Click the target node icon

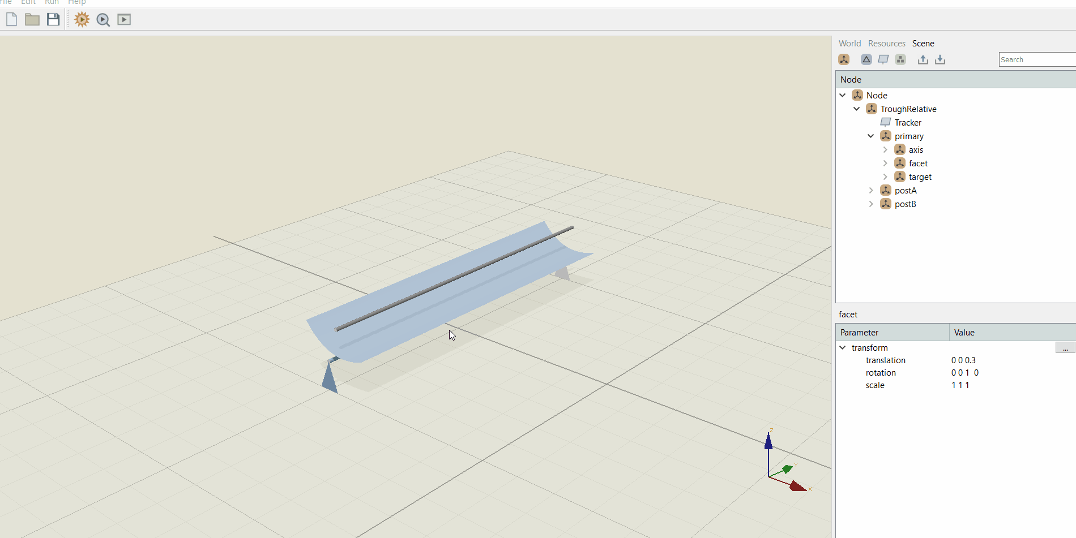coord(900,177)
